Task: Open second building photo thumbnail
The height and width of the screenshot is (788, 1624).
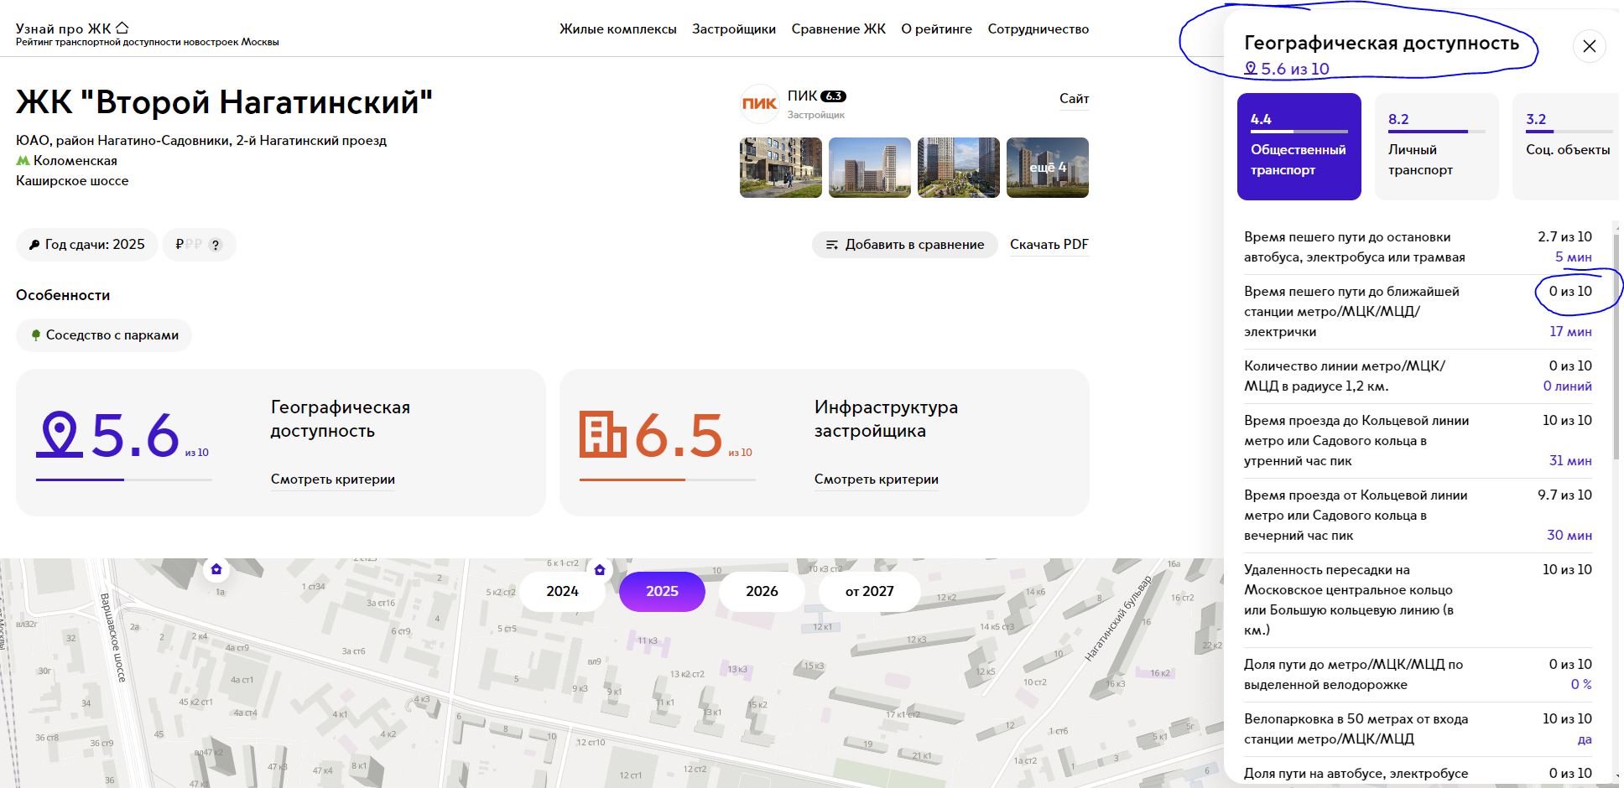Action: coord(870,168)
